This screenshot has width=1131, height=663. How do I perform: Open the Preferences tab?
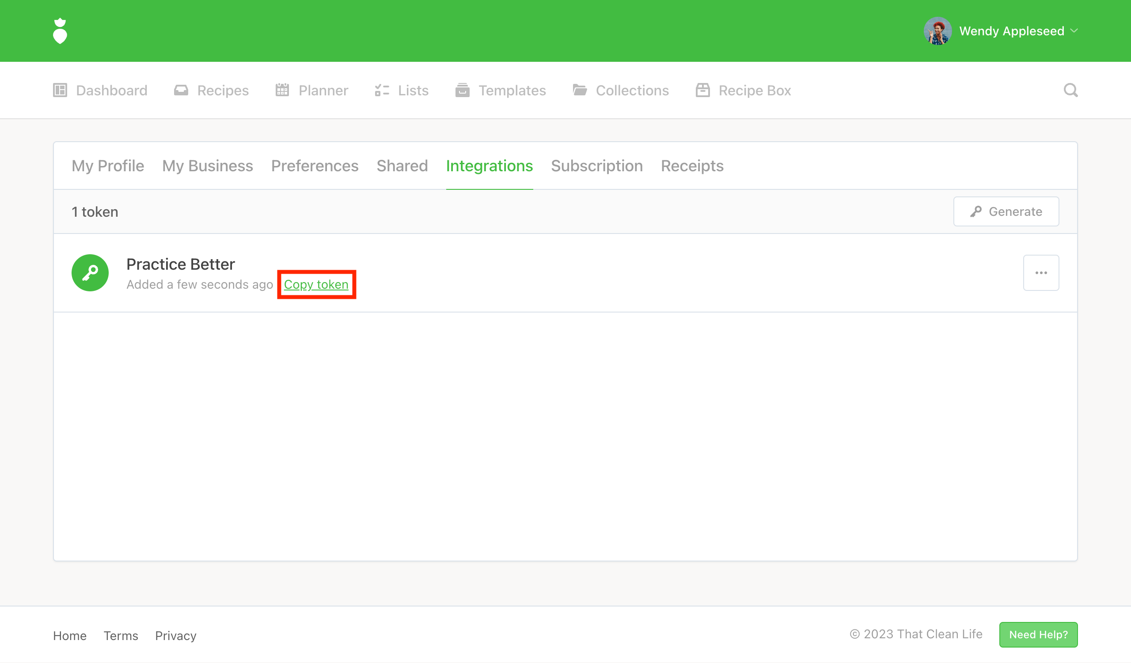coord(315,166)
